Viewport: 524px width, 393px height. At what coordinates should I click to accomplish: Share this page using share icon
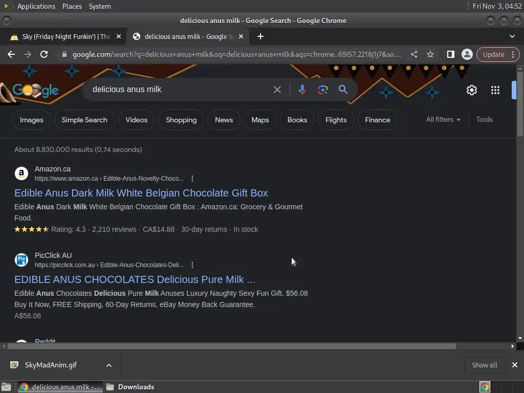[x=413, y=54]
